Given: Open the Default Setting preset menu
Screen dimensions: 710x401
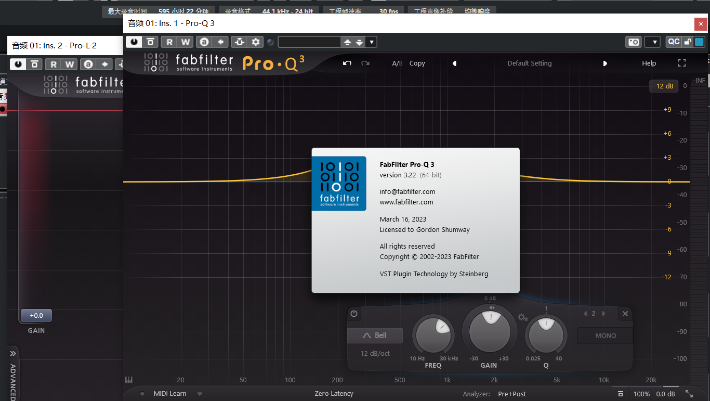Looking at the screenshot, I should [x=529, y=63].
